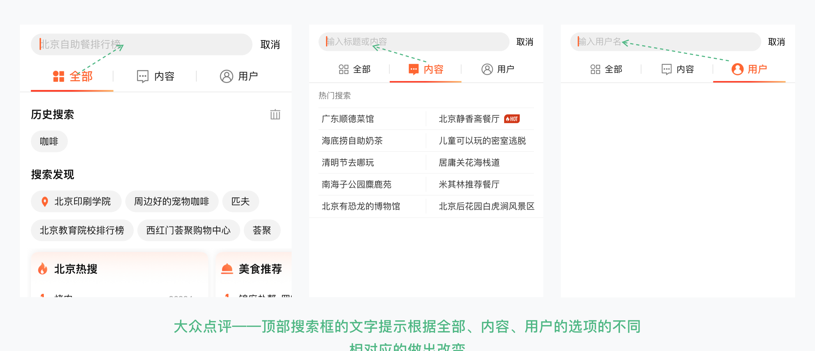The image size is (815, 351).
Task: Select the 全部 tab in the middle screen
Action: coord(354,69)
